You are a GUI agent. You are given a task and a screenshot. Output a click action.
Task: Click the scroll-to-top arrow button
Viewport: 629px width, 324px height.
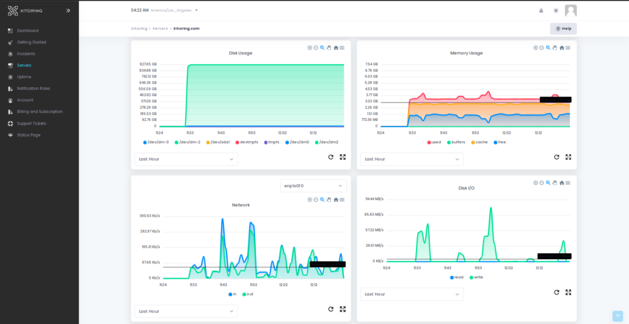pyautogui.click(x=618, y=316)
